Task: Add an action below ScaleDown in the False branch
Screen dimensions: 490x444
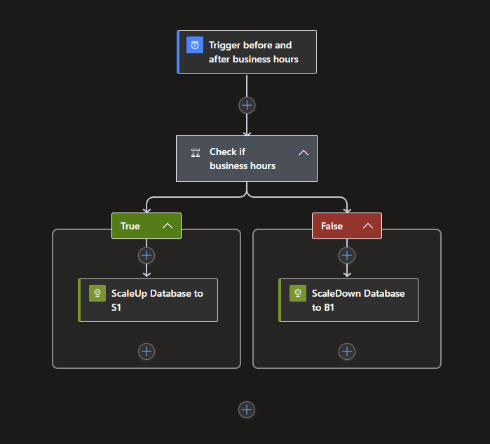Action: coord(347,351)
